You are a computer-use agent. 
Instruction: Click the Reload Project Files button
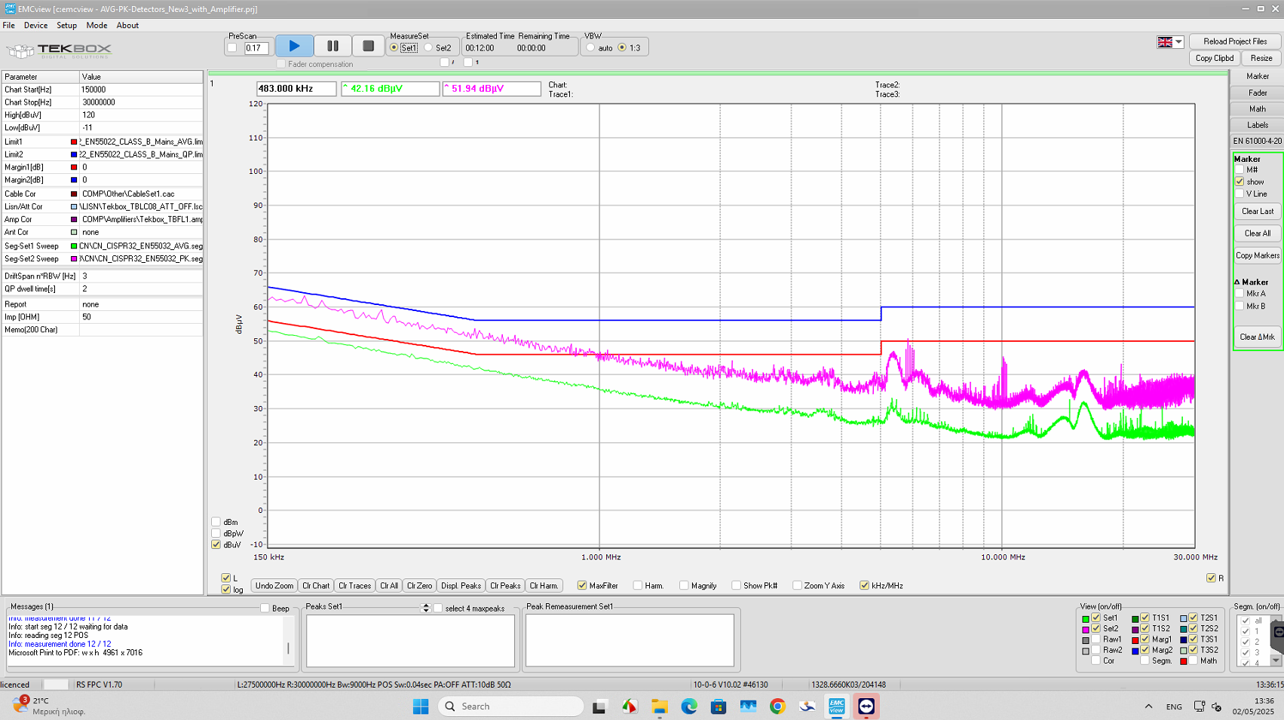tap(1234, 41)
